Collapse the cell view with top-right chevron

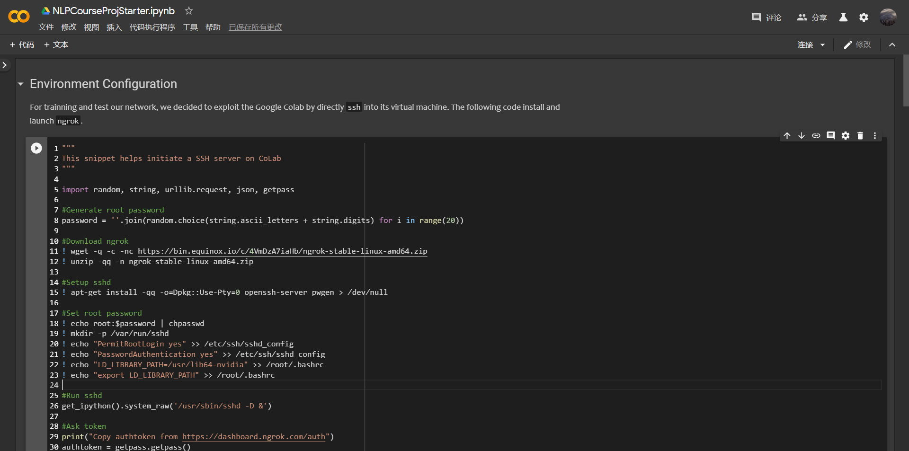point(892,44)
